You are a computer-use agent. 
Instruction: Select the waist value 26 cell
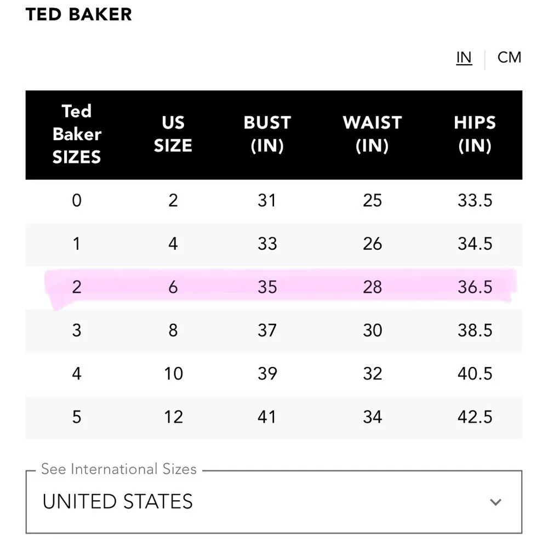[372, 243]
